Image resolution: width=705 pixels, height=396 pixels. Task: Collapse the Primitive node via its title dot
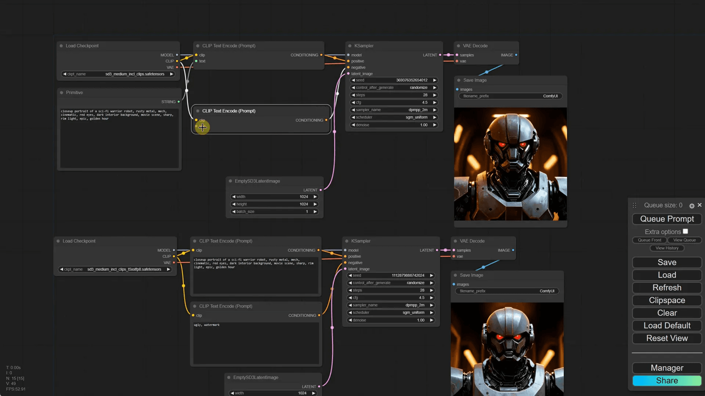click(x=62, y=92)
